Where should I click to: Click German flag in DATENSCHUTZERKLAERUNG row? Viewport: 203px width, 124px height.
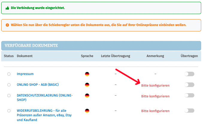click(x=87, y=96)
